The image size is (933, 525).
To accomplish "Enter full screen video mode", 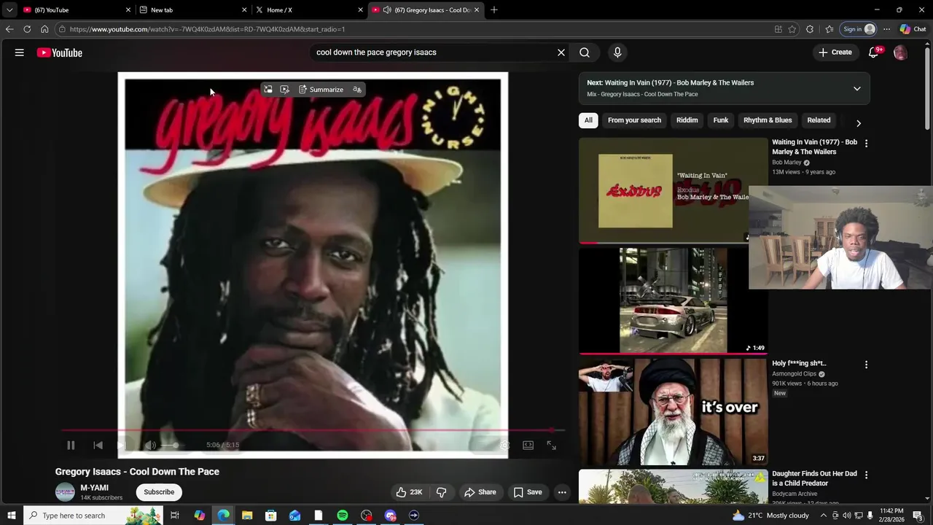I will [552, 445].
